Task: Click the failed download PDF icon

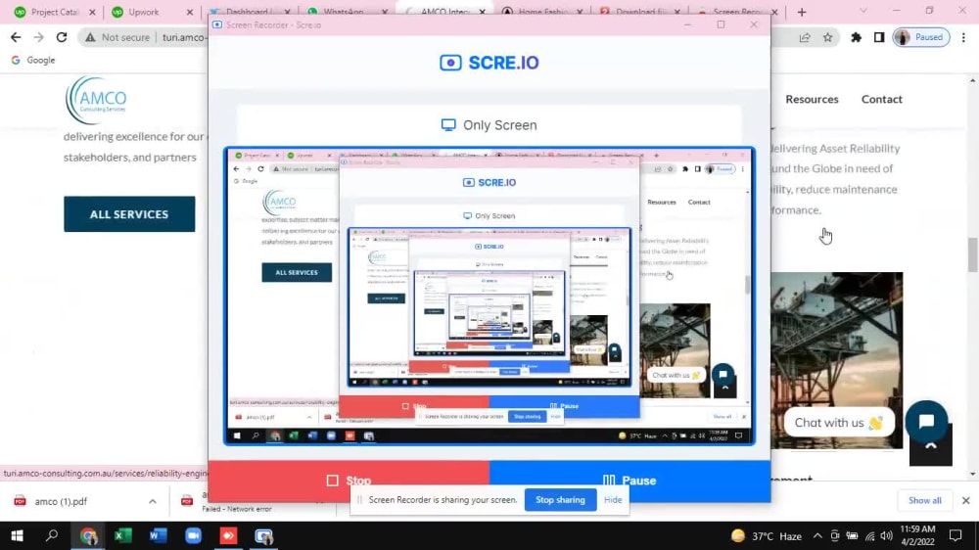Action: (187, 501)
